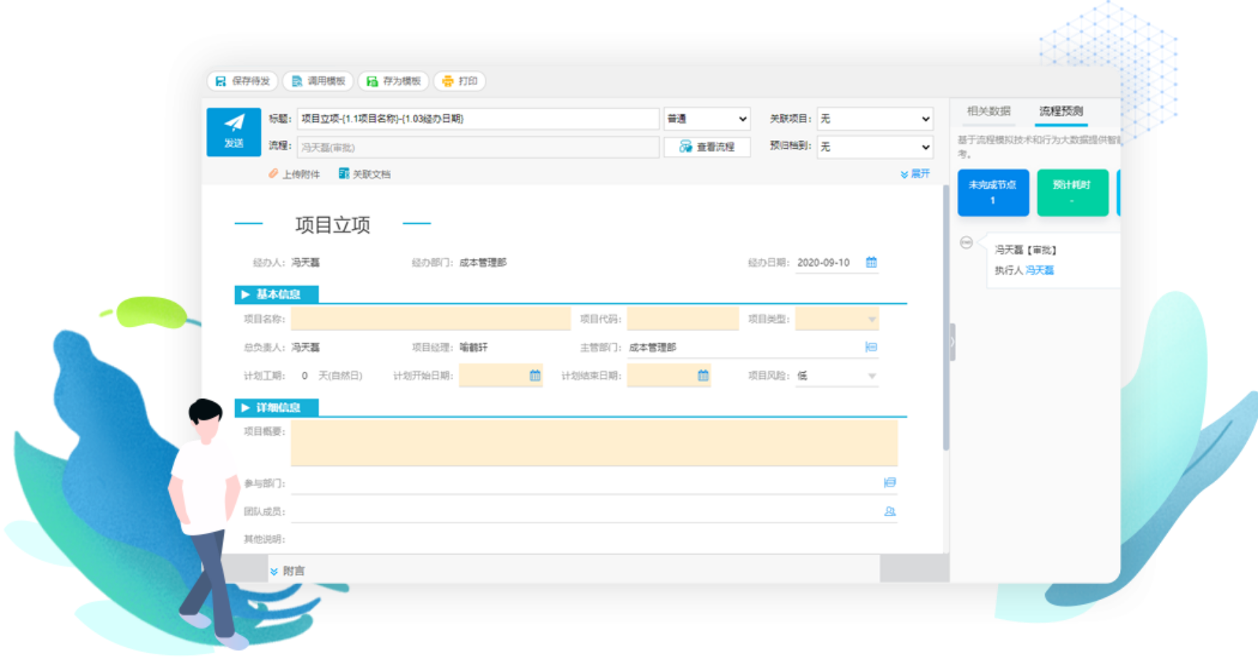Image resolution: width=1258 pixels, height=665 pixels.
Task: Click 存为模板 toolbar button
Action: [x=394, y=81]
